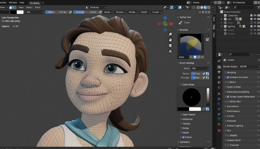Click the swap colors icon beside the swatches
The image size is (260, 149).
[204, 109]
